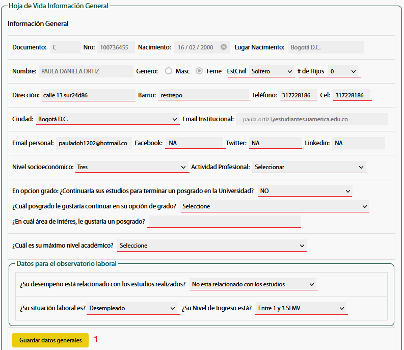Click the Teléfono input field

(x=298, y=95)
